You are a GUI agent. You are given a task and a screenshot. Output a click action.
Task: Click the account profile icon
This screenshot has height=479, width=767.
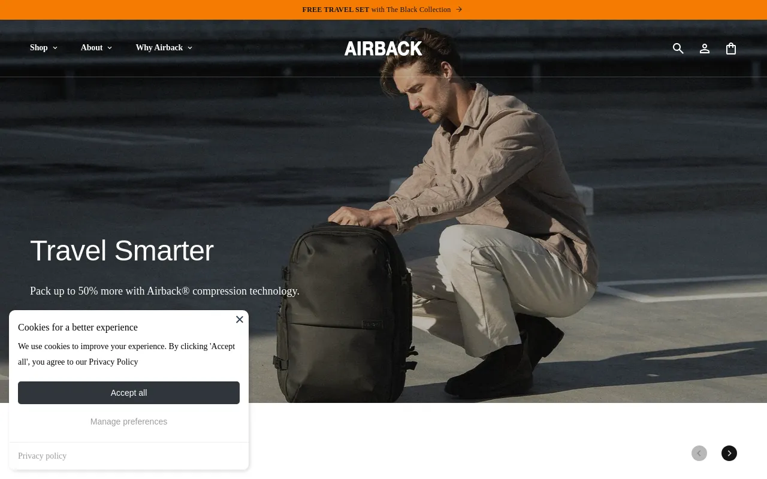705,48
